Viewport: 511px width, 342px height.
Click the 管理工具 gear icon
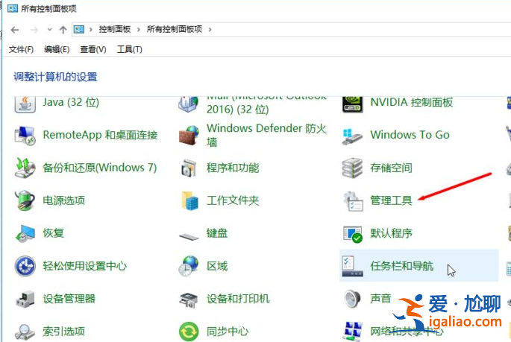click(x=353, y=201)
